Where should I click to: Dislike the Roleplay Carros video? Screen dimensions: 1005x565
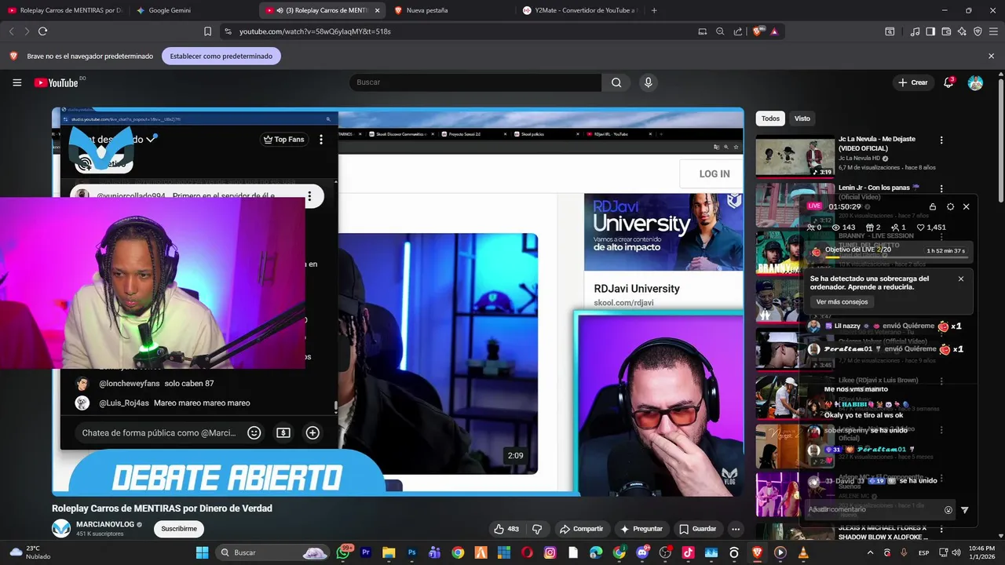(537, 529)
